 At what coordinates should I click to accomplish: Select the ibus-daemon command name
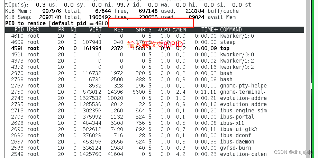pos(237,142)
